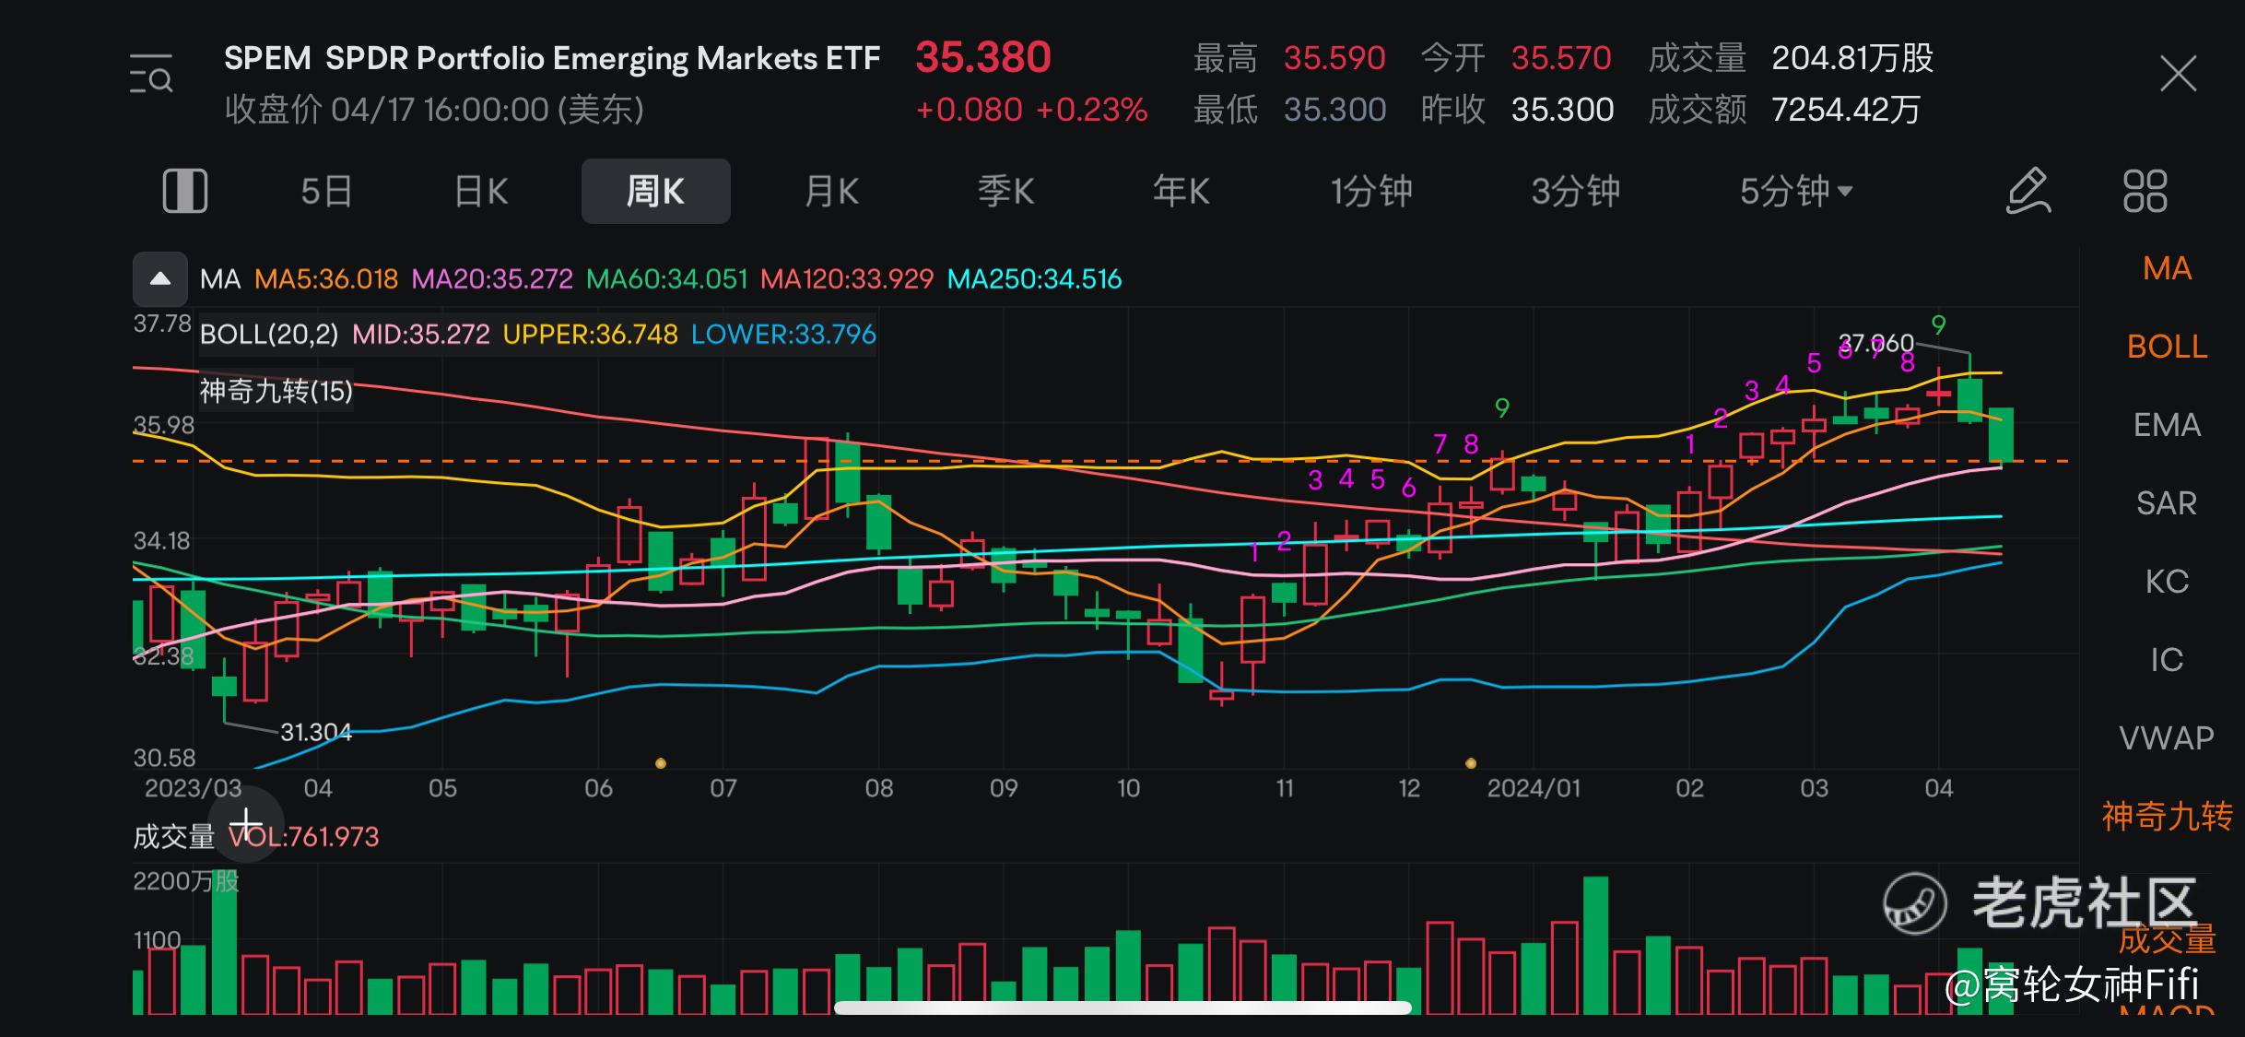Click the 成交额 7254.42万 stat

tap(1784, 110)
